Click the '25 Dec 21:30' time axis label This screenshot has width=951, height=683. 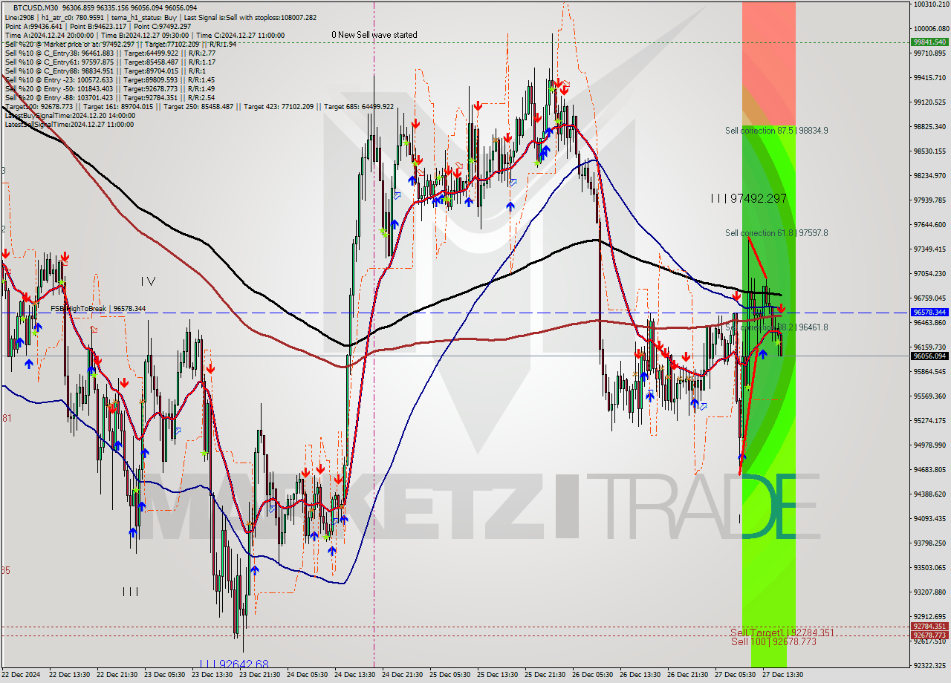[545, 675]
